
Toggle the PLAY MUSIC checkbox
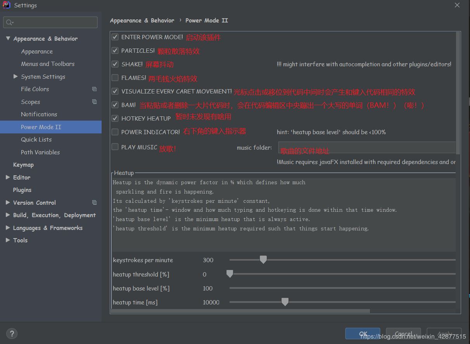[x=115, y=147]
